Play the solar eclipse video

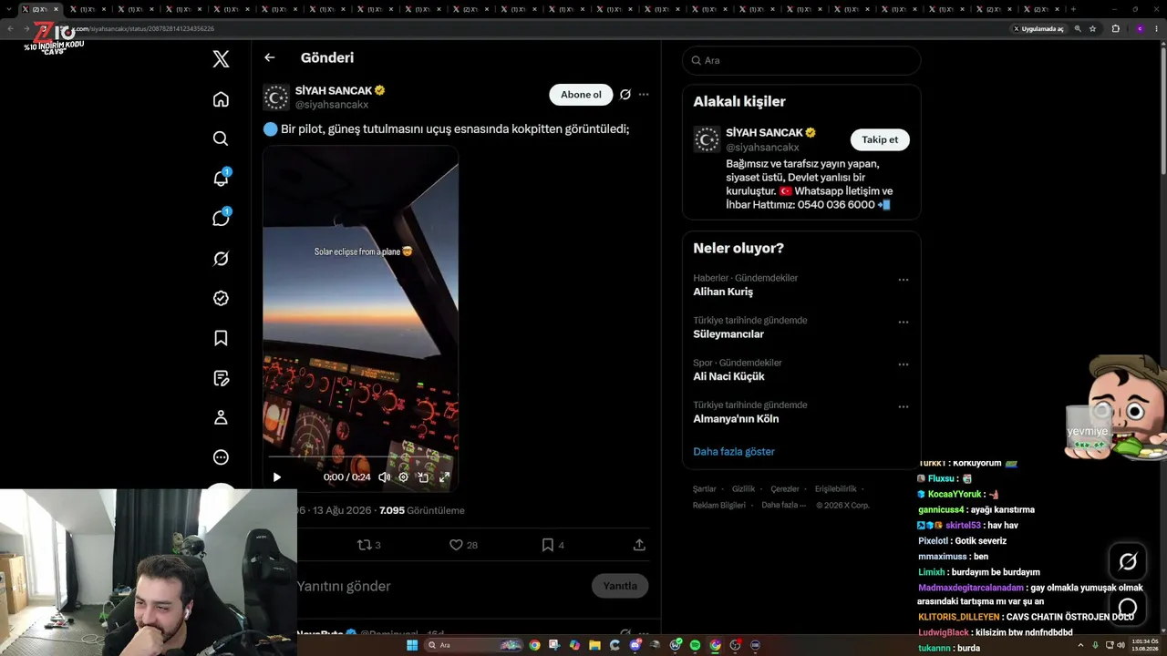tap(277, 477)
